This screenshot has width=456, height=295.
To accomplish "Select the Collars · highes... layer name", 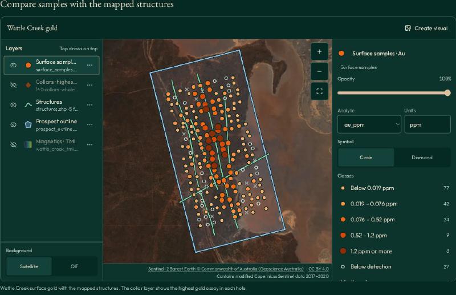I will pyautogui.click(x=56, y=82).
